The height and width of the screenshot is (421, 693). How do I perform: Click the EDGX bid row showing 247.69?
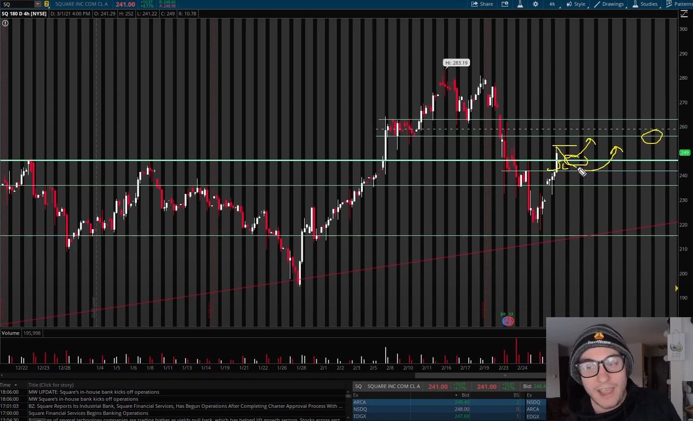(439, 416)
